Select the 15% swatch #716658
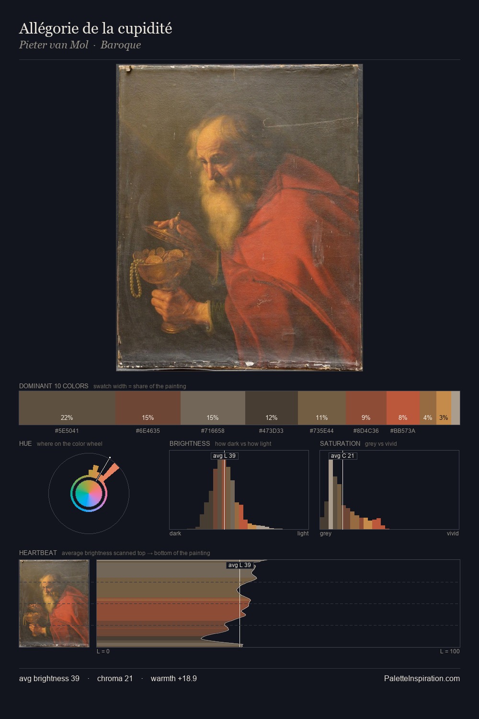 coord(213,408)
